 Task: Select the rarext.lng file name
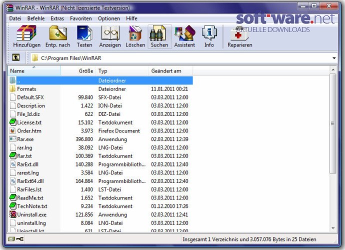tap(28, 172)
